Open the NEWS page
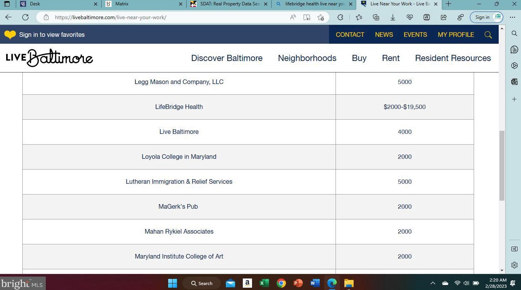This screenshot has height=290, width=521. tap(384, 35)
